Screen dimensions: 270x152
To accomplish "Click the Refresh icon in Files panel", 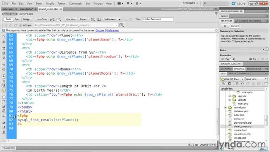I will point(229,84).
